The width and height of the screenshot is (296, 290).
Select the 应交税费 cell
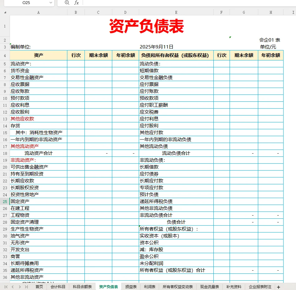click(x=176, y=112)
